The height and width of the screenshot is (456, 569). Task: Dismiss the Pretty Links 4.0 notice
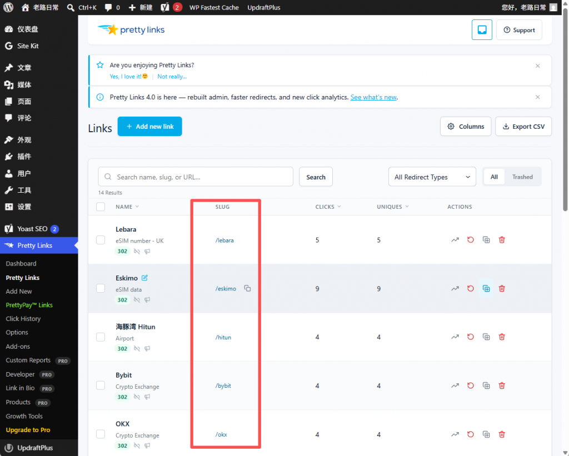click(x=537, y=97)
